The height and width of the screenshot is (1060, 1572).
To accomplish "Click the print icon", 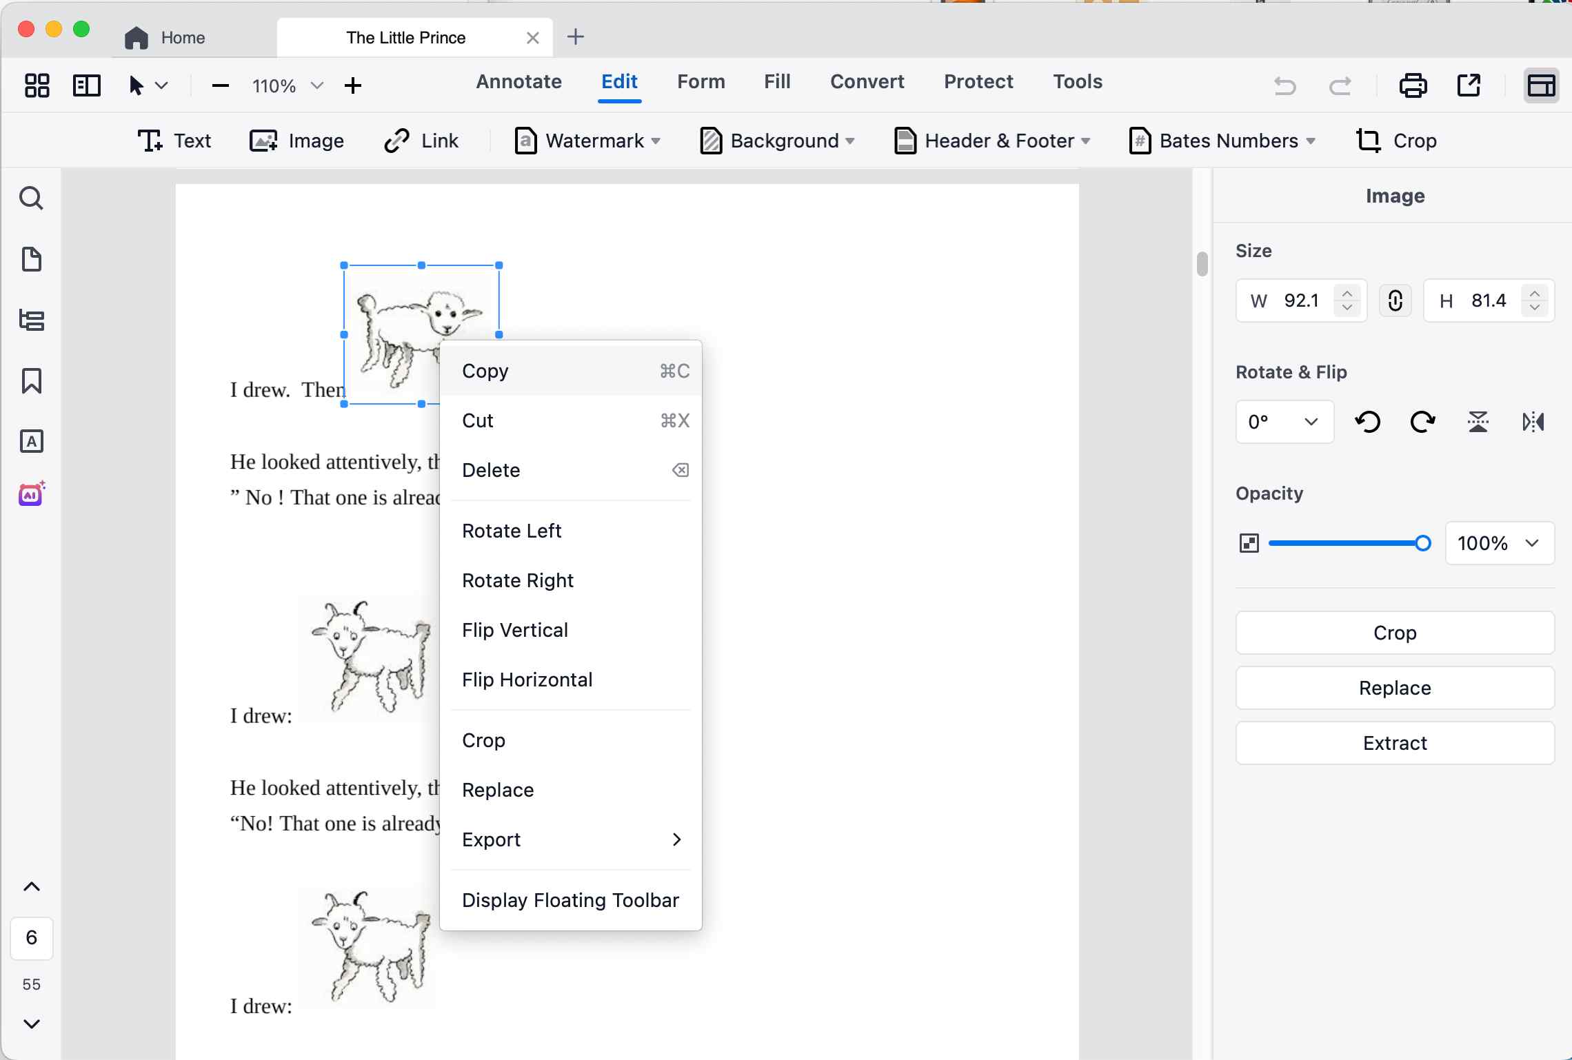I will tap(1413, 85).
